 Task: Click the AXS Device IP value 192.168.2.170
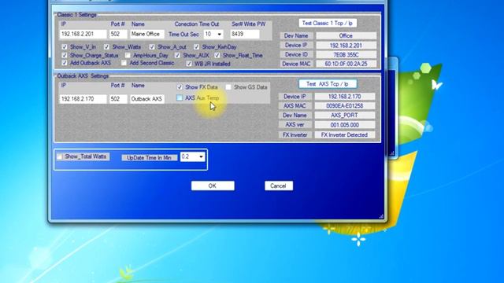tap(345, 97)
